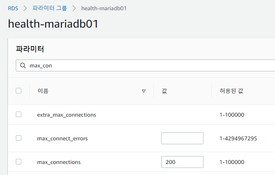Tick the max_connections row checkbox

pos(19,162)
